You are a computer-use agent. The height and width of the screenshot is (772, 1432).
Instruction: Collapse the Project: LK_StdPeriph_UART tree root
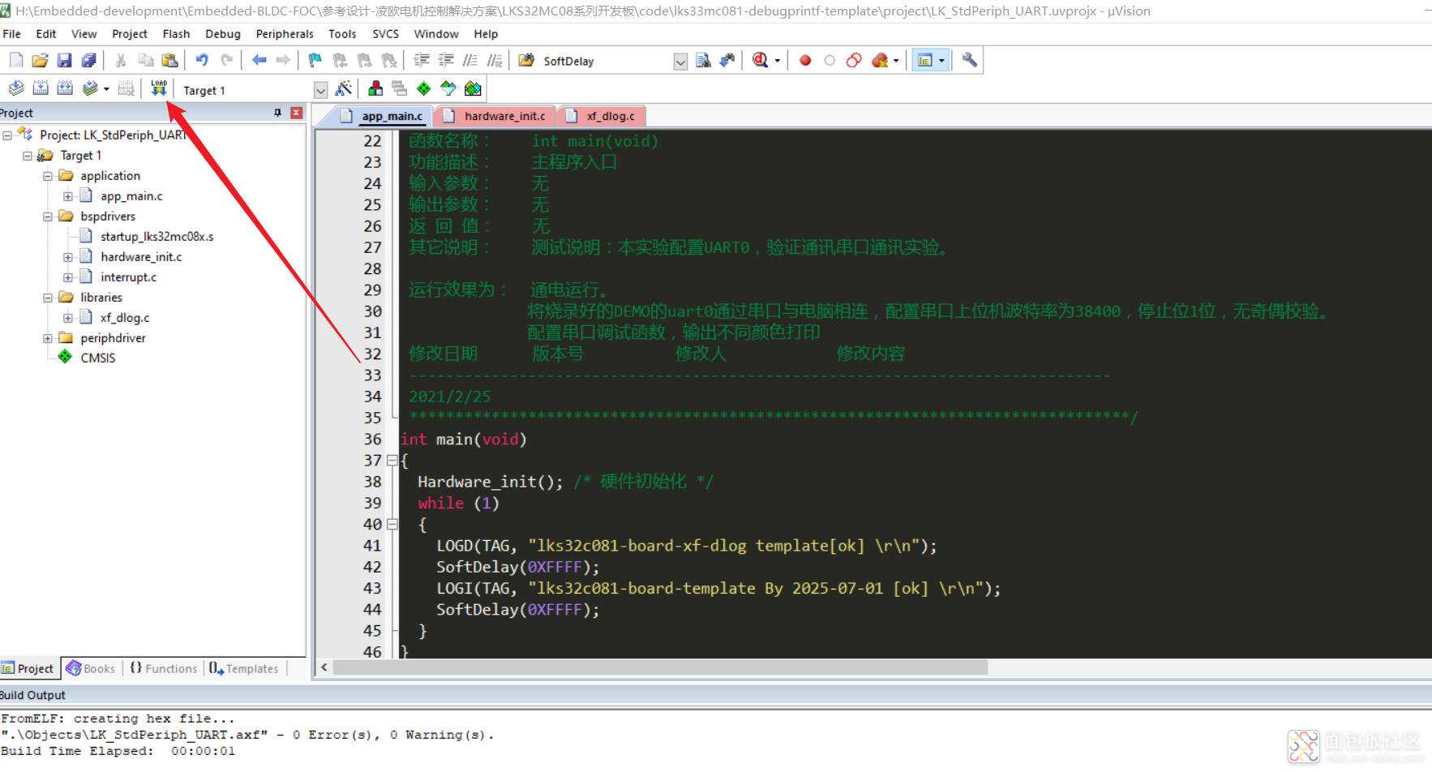point(7,135)
